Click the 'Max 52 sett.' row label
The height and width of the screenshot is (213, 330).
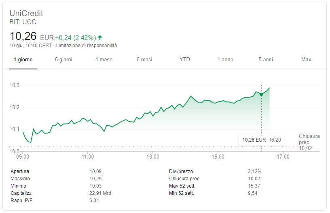coord(182,186)
